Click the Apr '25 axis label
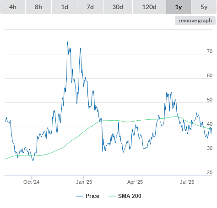 click(x=135, y=182)
